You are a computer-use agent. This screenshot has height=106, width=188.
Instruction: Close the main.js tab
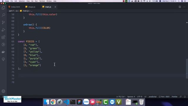[55, 7]
